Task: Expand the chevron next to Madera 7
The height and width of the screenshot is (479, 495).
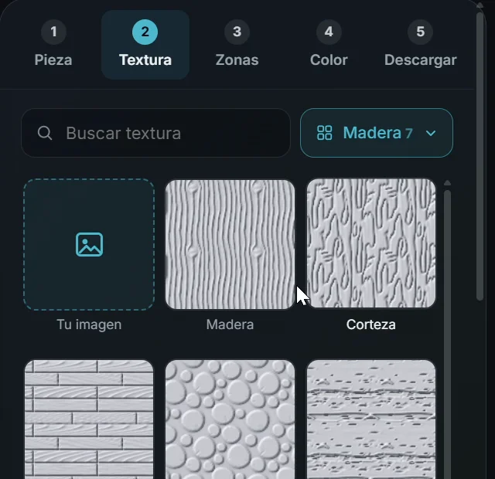Action: [431, 133]
